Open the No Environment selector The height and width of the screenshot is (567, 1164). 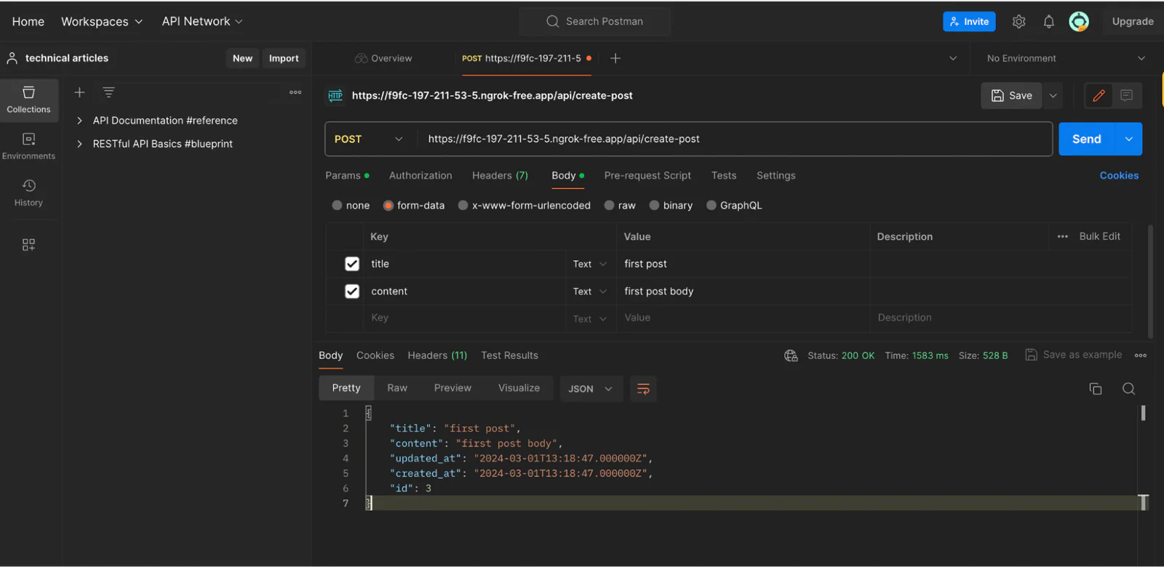tap(1066, 58)
